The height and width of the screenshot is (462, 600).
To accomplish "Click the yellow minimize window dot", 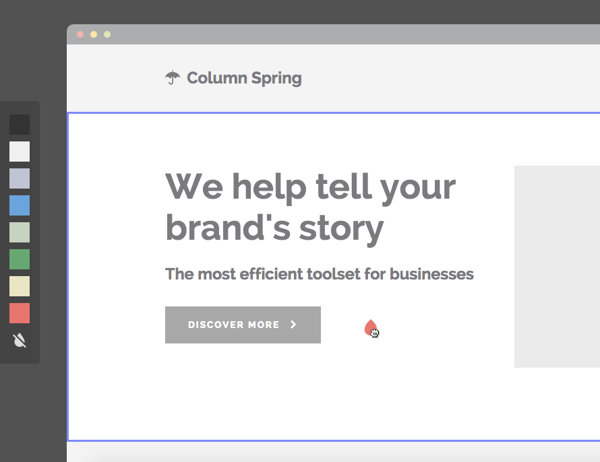I will coord(93,34).
